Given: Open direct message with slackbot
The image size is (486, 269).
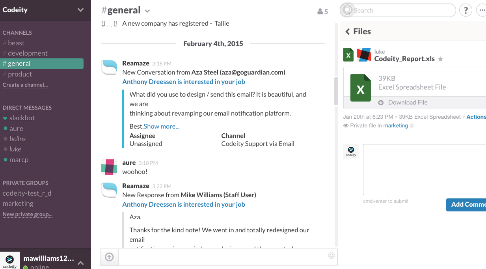Looking at the screenshot, I should click(x=19, y=118).
